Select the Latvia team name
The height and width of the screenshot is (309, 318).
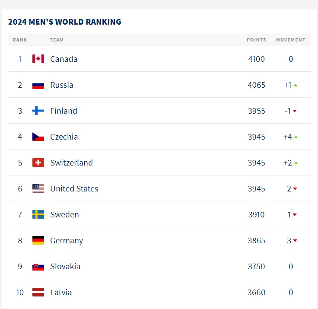tap(61, 293)
